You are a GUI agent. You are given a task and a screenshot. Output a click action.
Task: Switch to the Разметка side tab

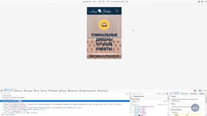click(x=176, y=93)
